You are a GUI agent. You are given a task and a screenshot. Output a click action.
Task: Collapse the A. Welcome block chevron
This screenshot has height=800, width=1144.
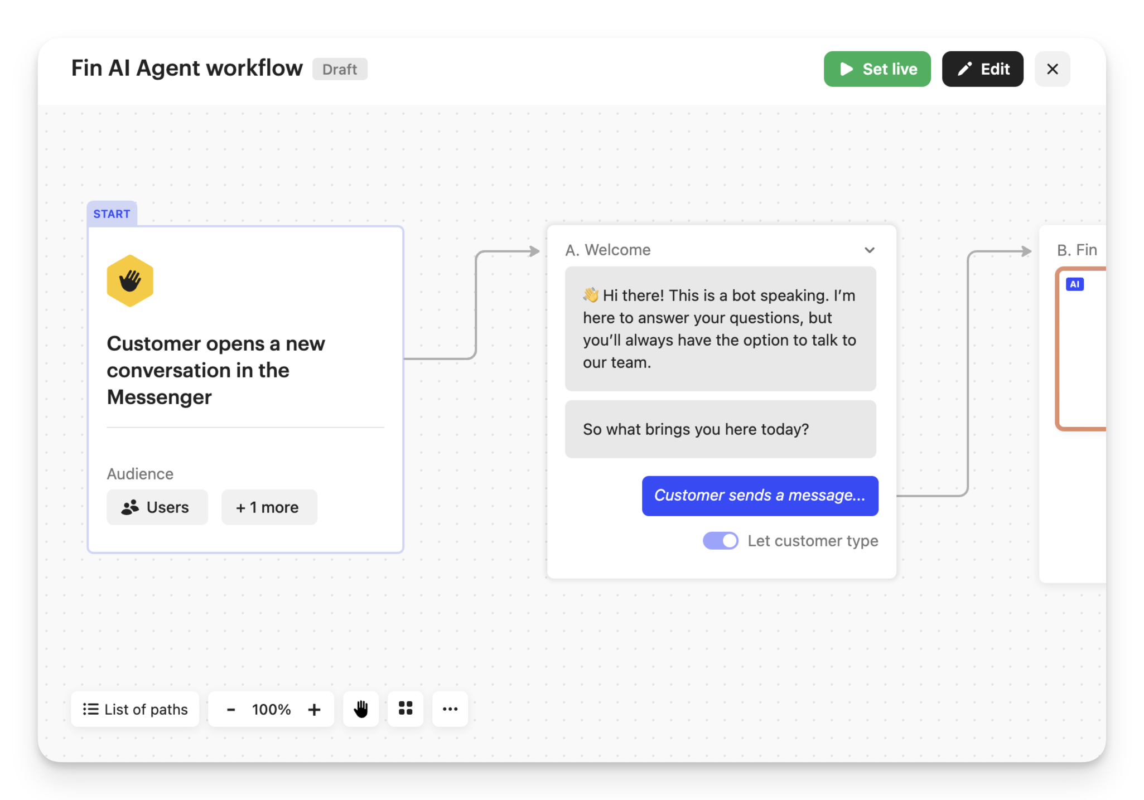click(869, 250)
